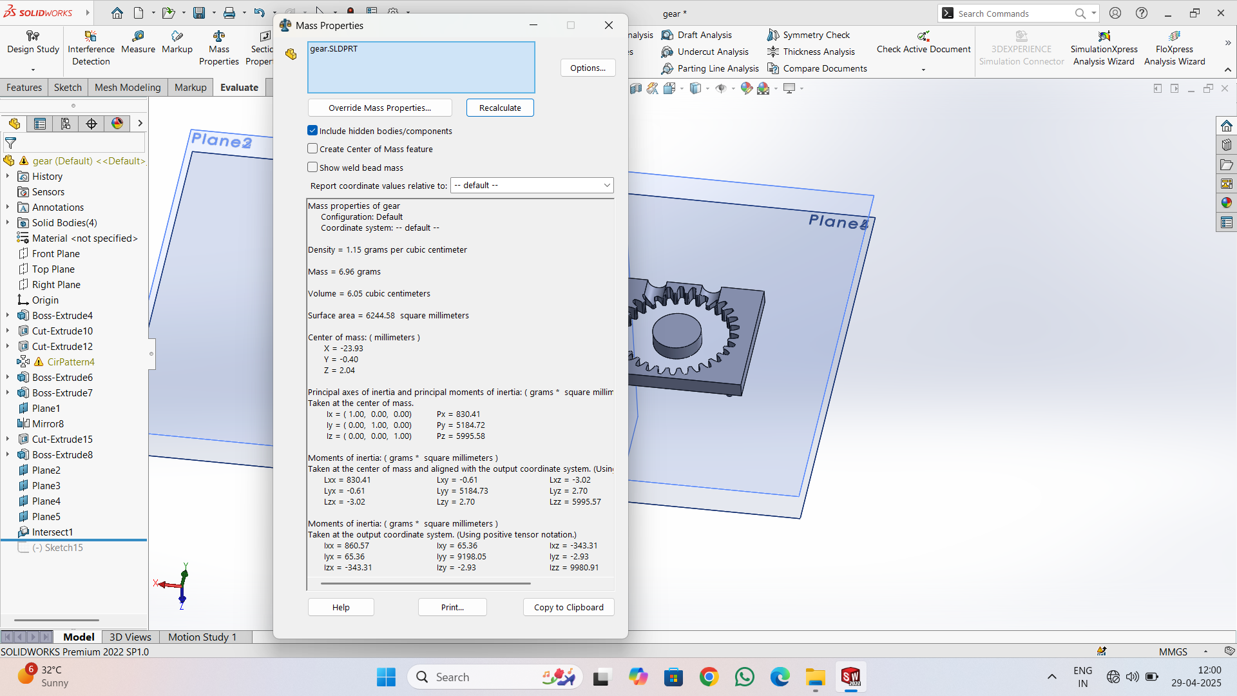The width and height of the screenshot is (1237, 696).
Task: Expand the History tree node
Action: (x=8, y=177)
